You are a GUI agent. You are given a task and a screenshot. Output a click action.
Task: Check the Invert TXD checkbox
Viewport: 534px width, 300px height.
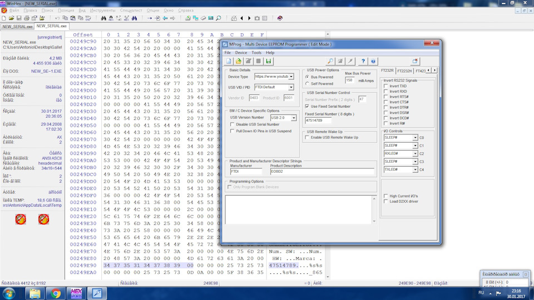387,86
